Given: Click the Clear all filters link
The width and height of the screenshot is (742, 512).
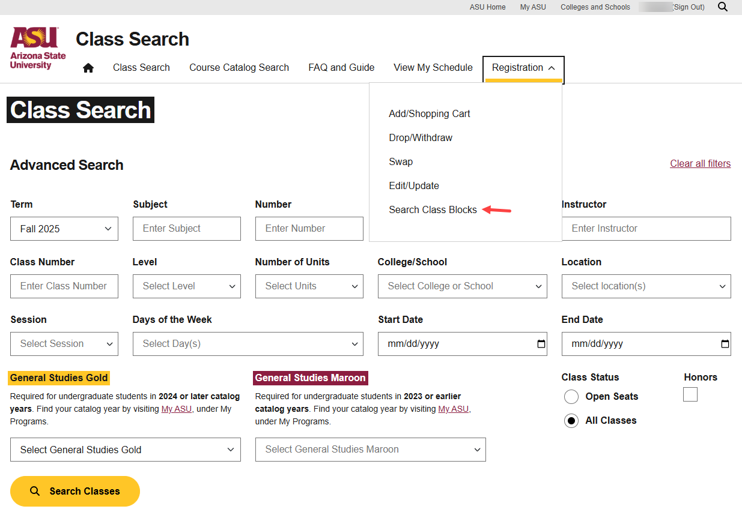Looking at the screenshot, I should coord(700,164).
